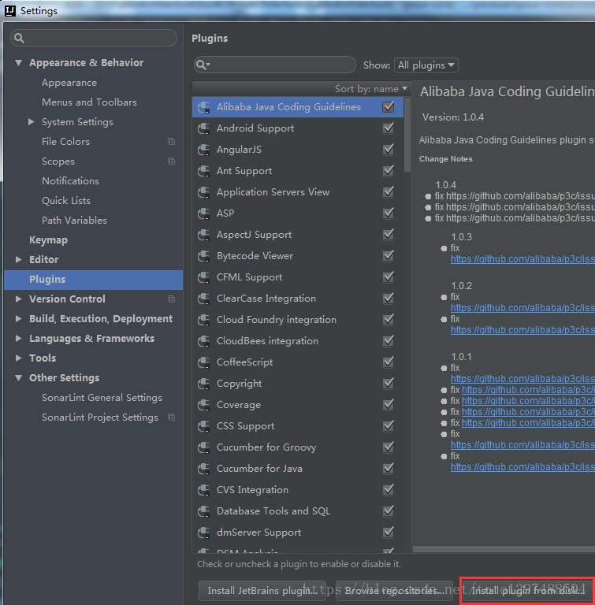Expand the Languages & Frameworks node
595x605 pixels.
tap(19, 339)
